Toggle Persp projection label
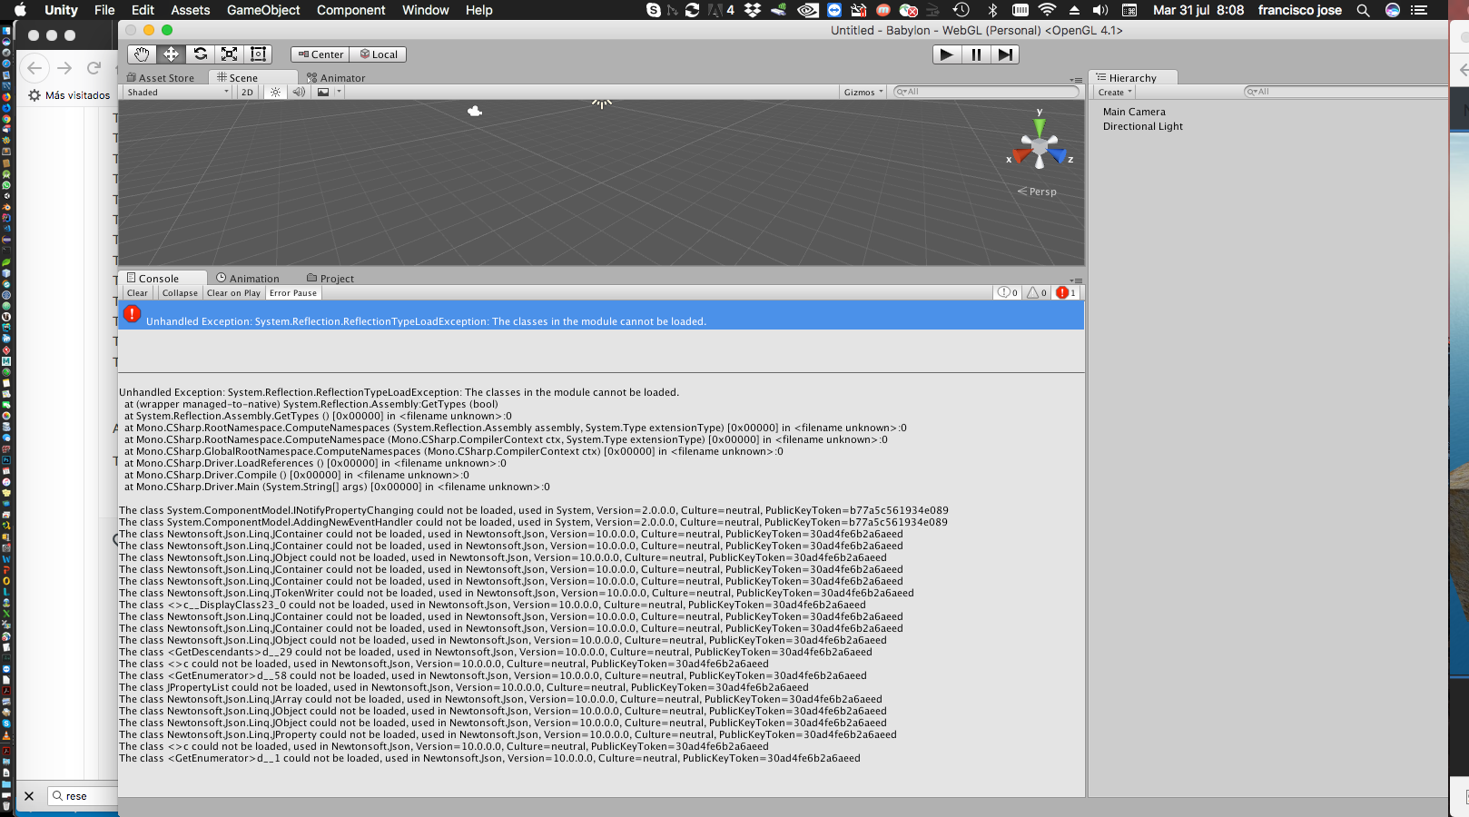 [x=1037, y=192]
